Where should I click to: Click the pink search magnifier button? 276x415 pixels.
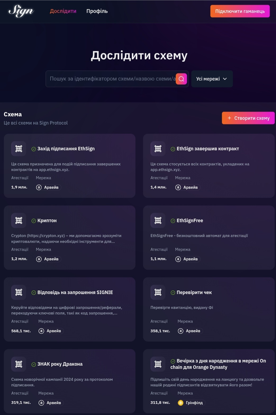tap(181, 79)
